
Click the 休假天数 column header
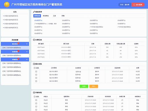coord(122,96)
